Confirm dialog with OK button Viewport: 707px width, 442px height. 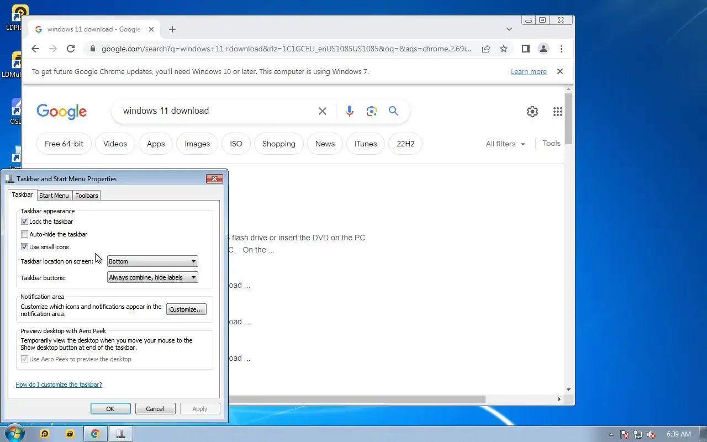pos(110,409)
